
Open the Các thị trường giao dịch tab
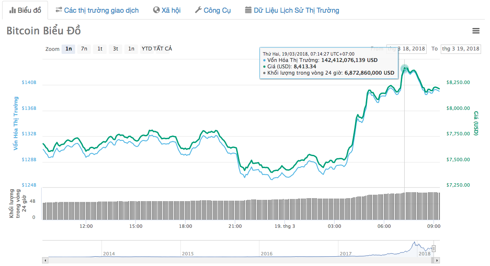tap(97, 10)
